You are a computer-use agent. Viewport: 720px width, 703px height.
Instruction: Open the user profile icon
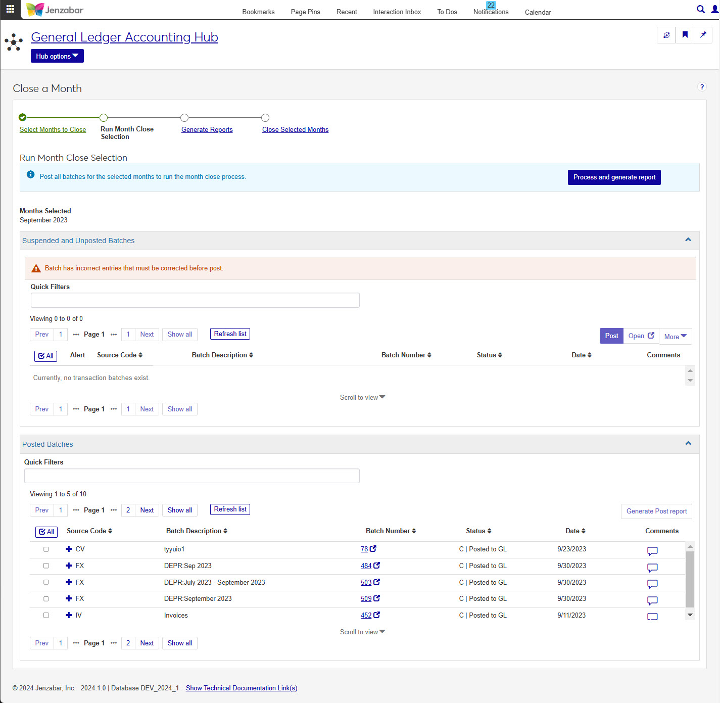[x=714, y=9]
